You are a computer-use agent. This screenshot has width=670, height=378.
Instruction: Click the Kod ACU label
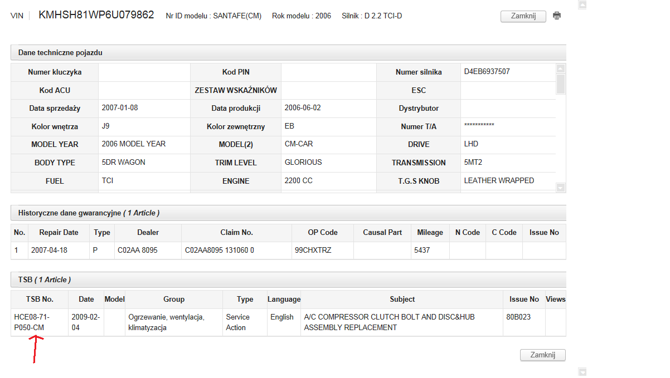(x=55, y=90)
